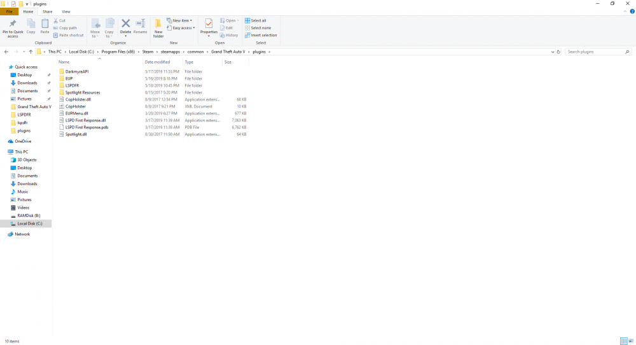Viewport: 636px width, 345px height.
Task: Click the History ribbon button
Action: [x=229, y=35]
